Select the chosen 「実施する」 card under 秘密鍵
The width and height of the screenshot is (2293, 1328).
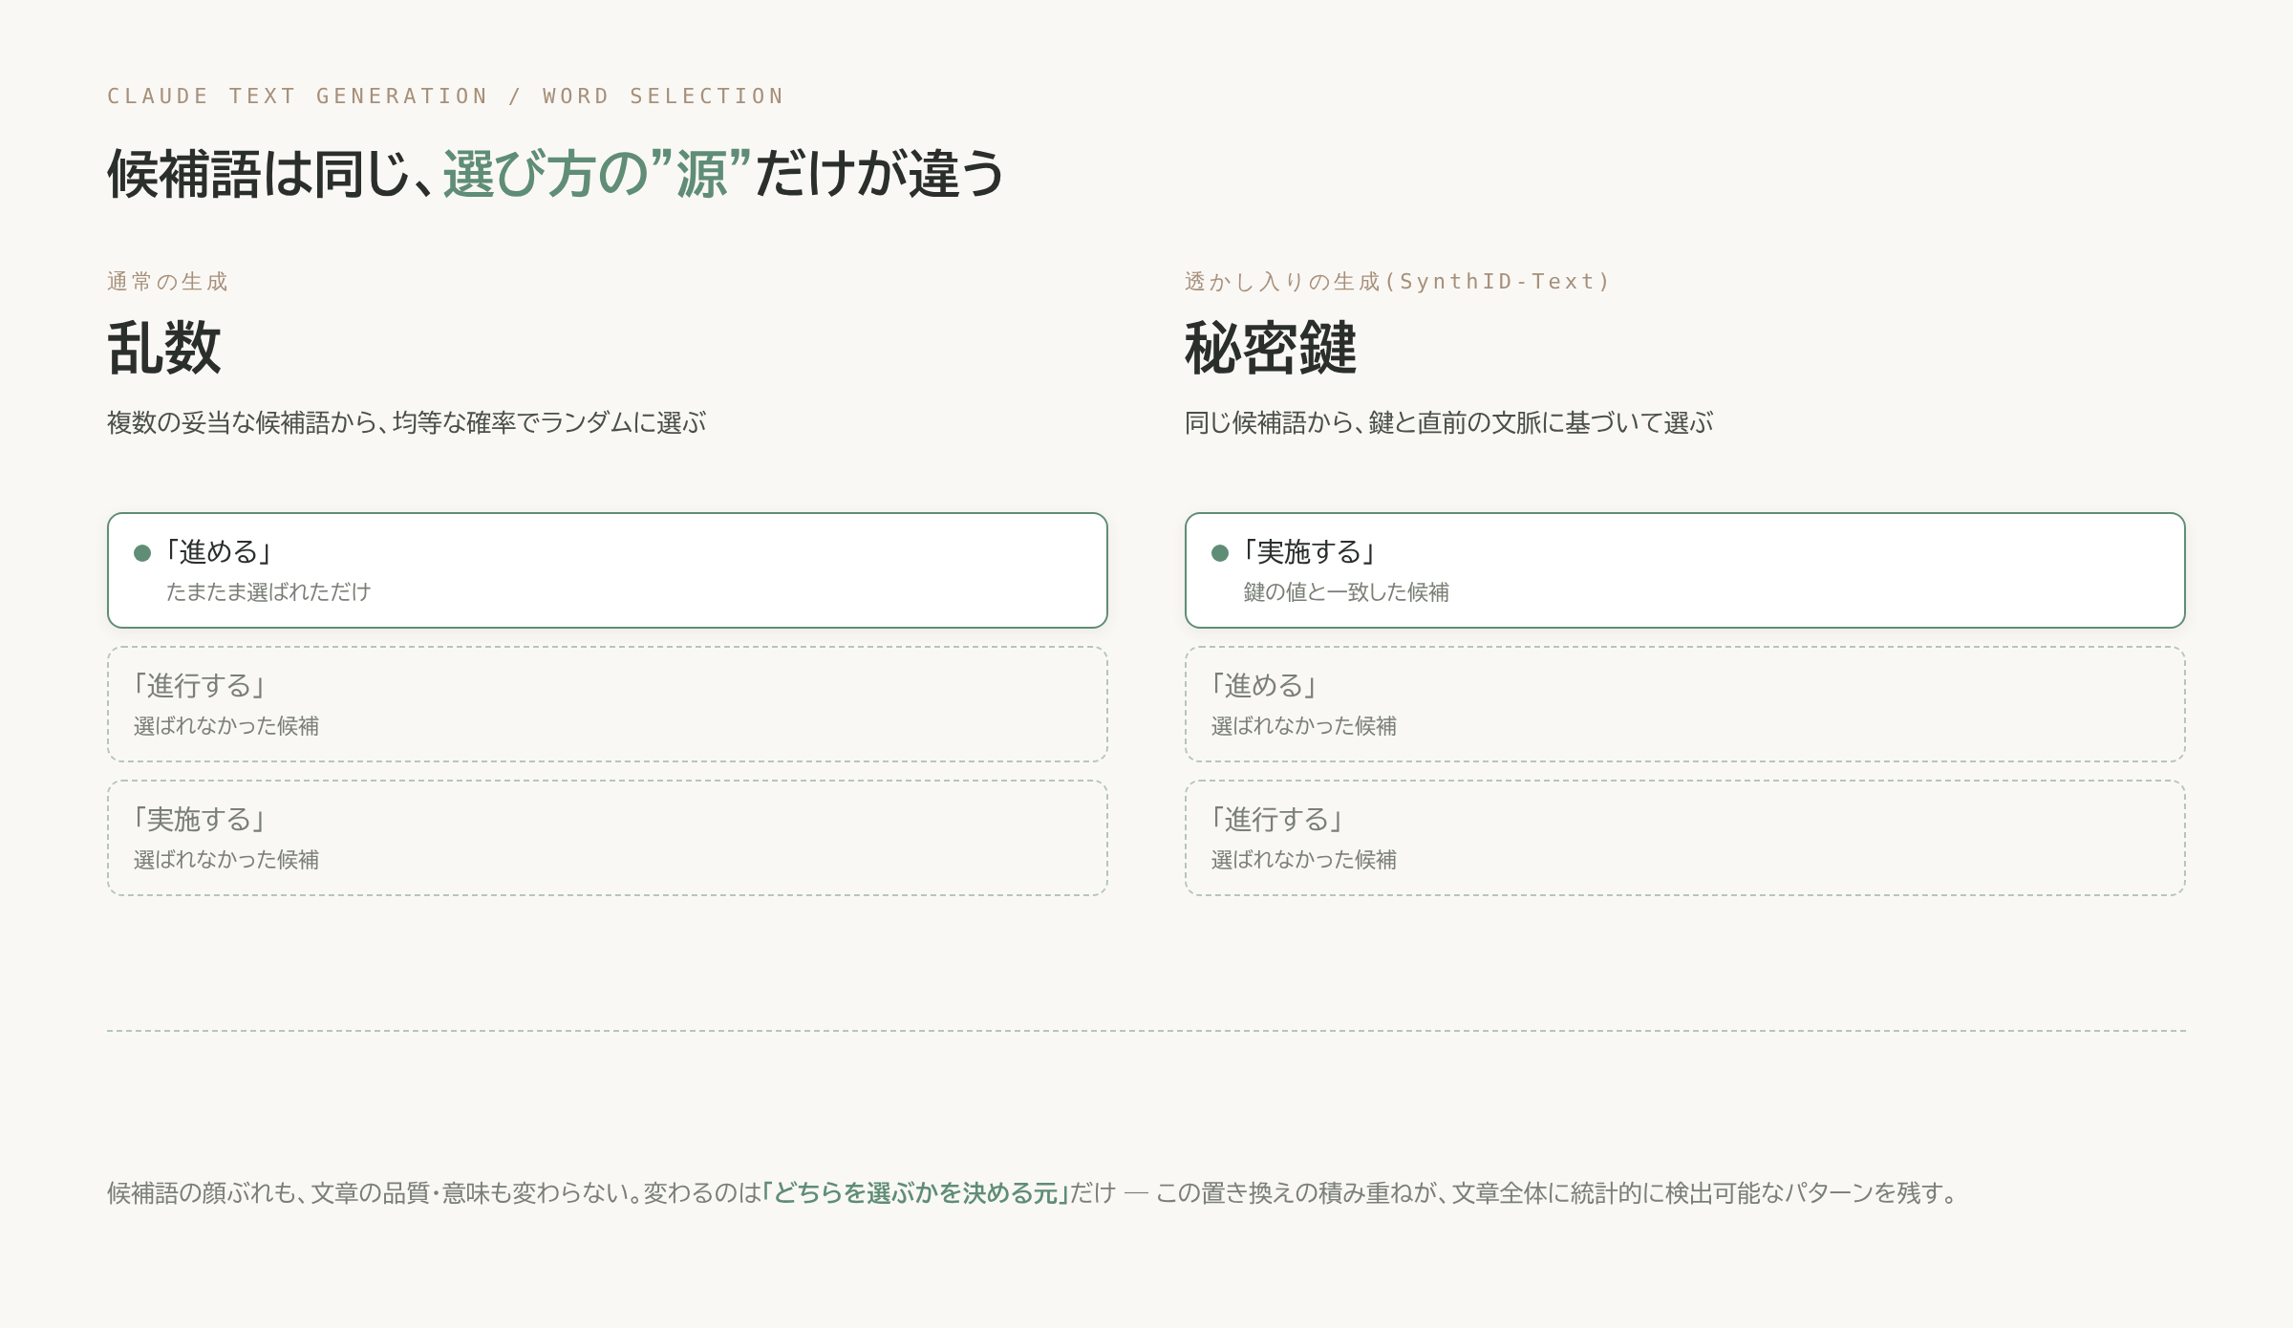tap(1685, 570)
